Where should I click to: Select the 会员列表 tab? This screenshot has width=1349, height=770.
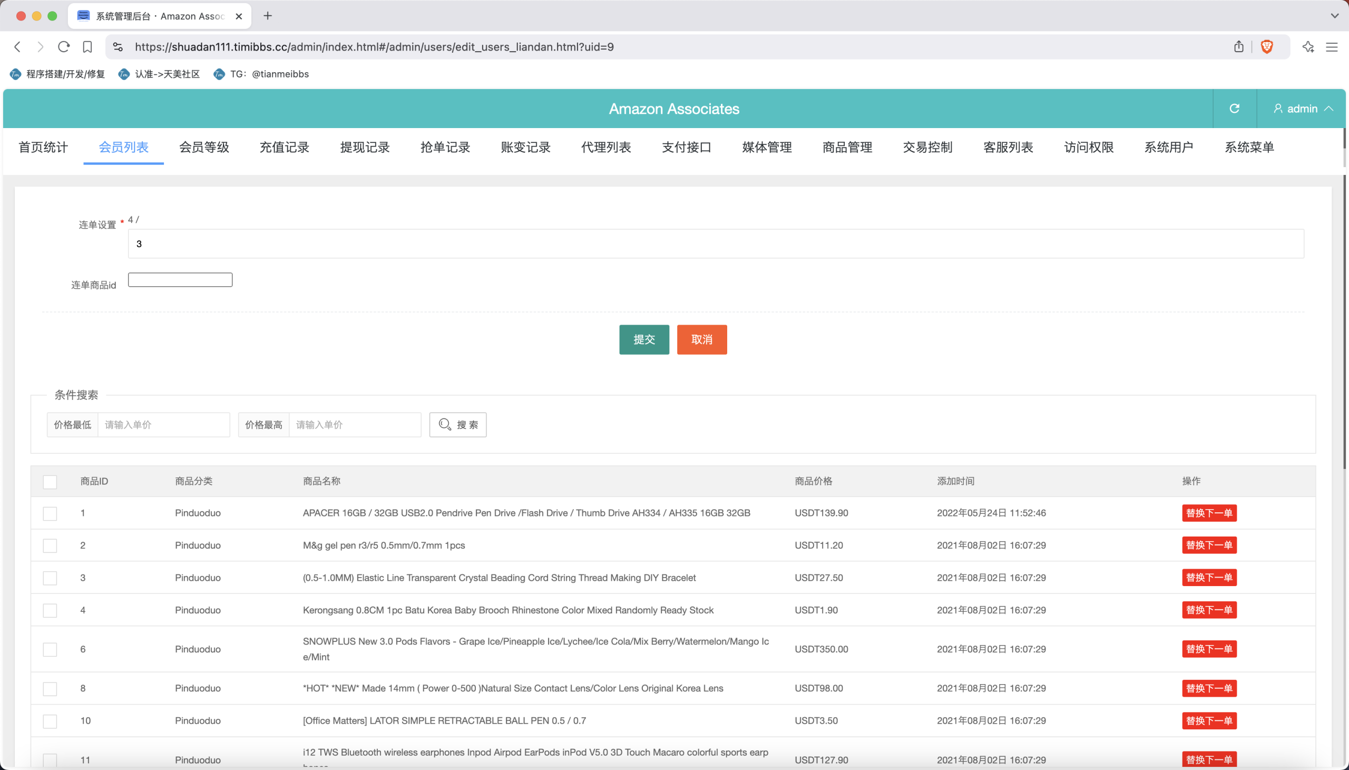click(124, 147)
